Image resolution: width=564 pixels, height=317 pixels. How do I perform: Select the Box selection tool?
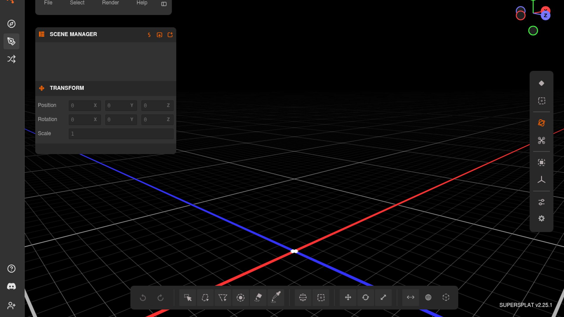[321, 298]
